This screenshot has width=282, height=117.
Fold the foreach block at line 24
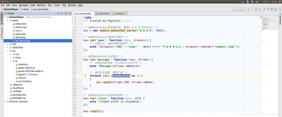pos(82,76)
